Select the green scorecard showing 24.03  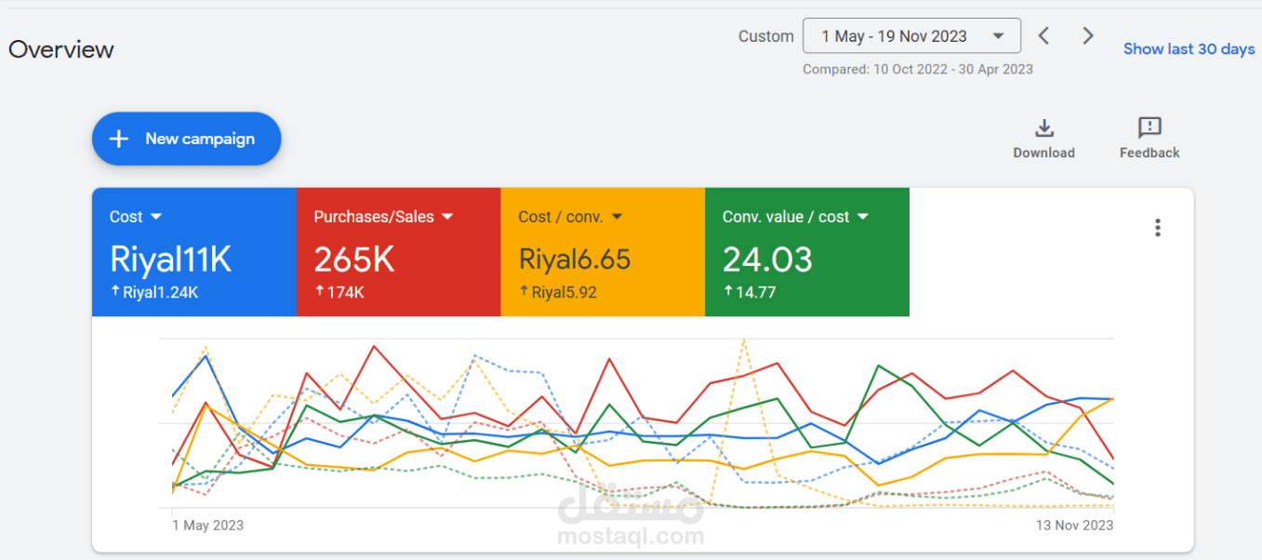[x=807, y=252]
